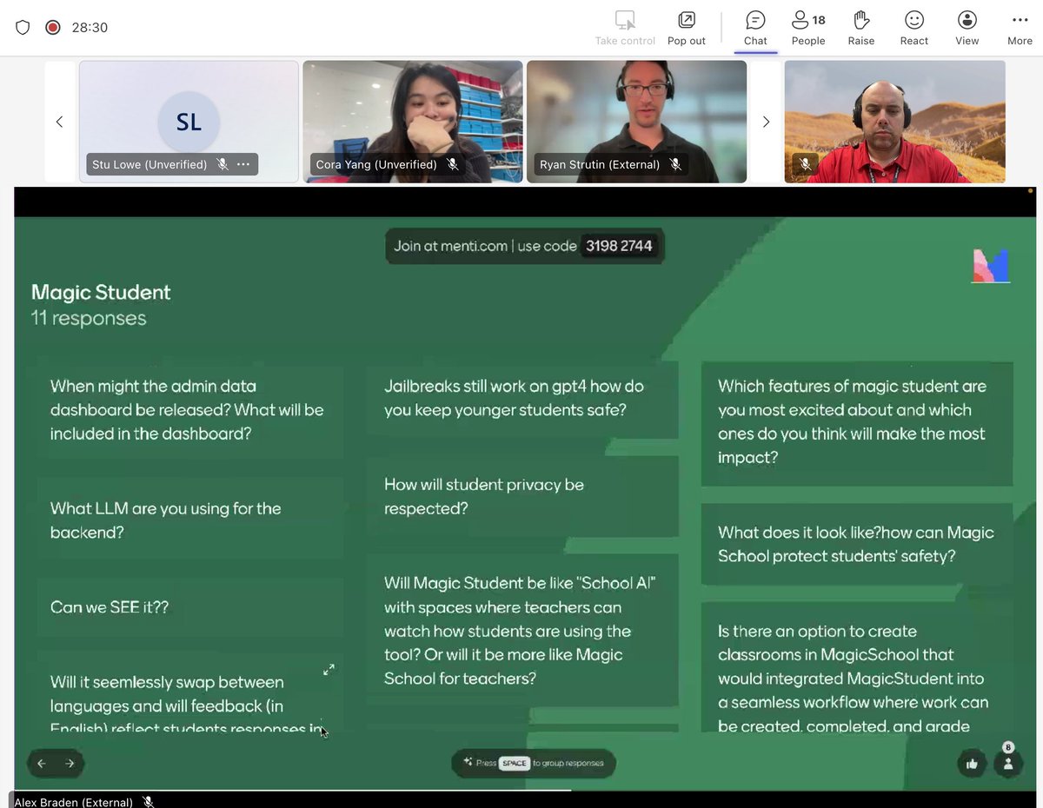Select the 'Can we SEE it??' response
This screenshot has width=1043, height=808.
(189, 607)
